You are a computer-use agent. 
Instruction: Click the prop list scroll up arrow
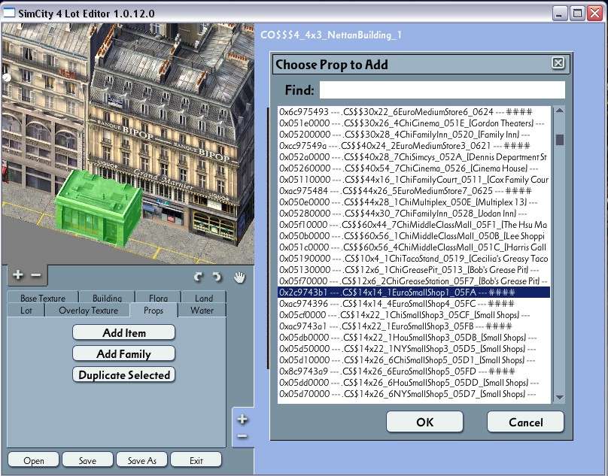559,111
